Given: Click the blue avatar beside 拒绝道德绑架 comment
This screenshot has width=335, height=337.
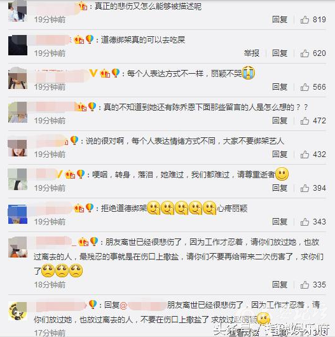Looking at the screenshot, I should click(x=18, y=214).
